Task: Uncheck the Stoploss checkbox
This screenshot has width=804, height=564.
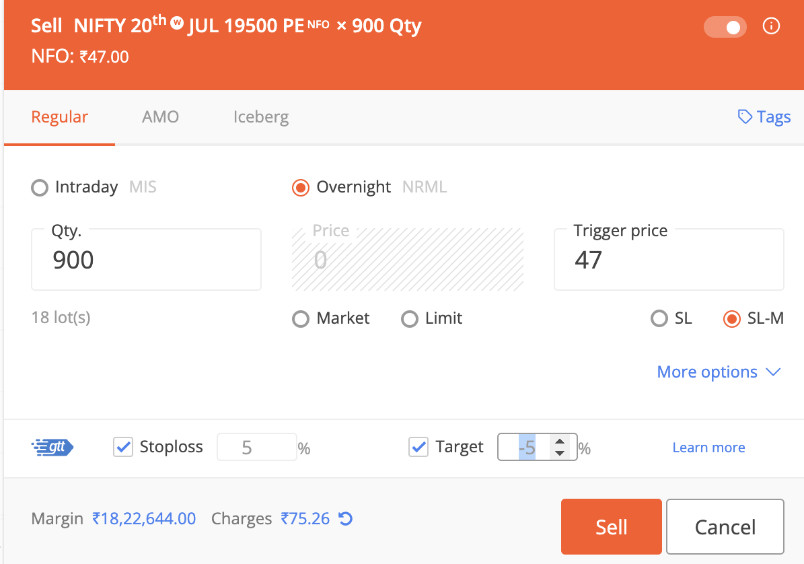Action: pyautogui.click(x=123, y=447)
